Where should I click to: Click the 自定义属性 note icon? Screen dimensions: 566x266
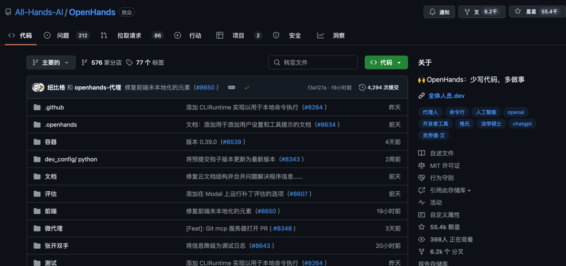pos(421,215)
